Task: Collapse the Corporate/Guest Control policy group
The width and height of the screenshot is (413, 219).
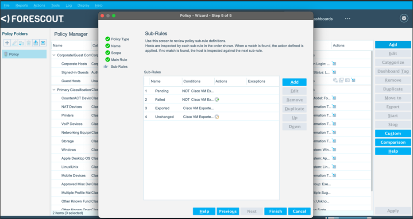Action: pyautogui.click(x=54, y=55)
